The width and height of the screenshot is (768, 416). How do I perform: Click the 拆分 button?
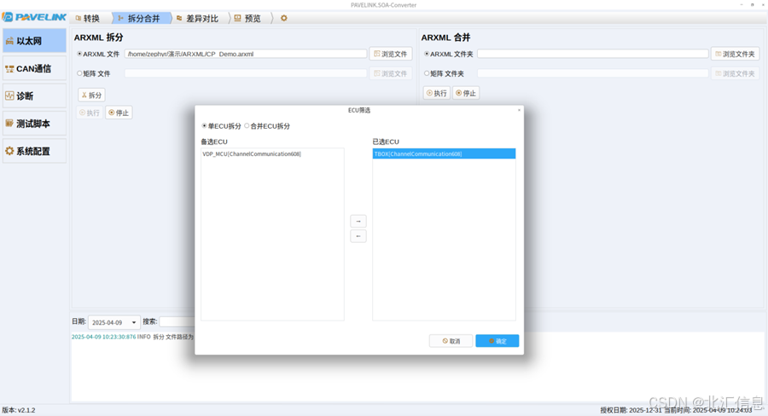[x=91, y=95]
